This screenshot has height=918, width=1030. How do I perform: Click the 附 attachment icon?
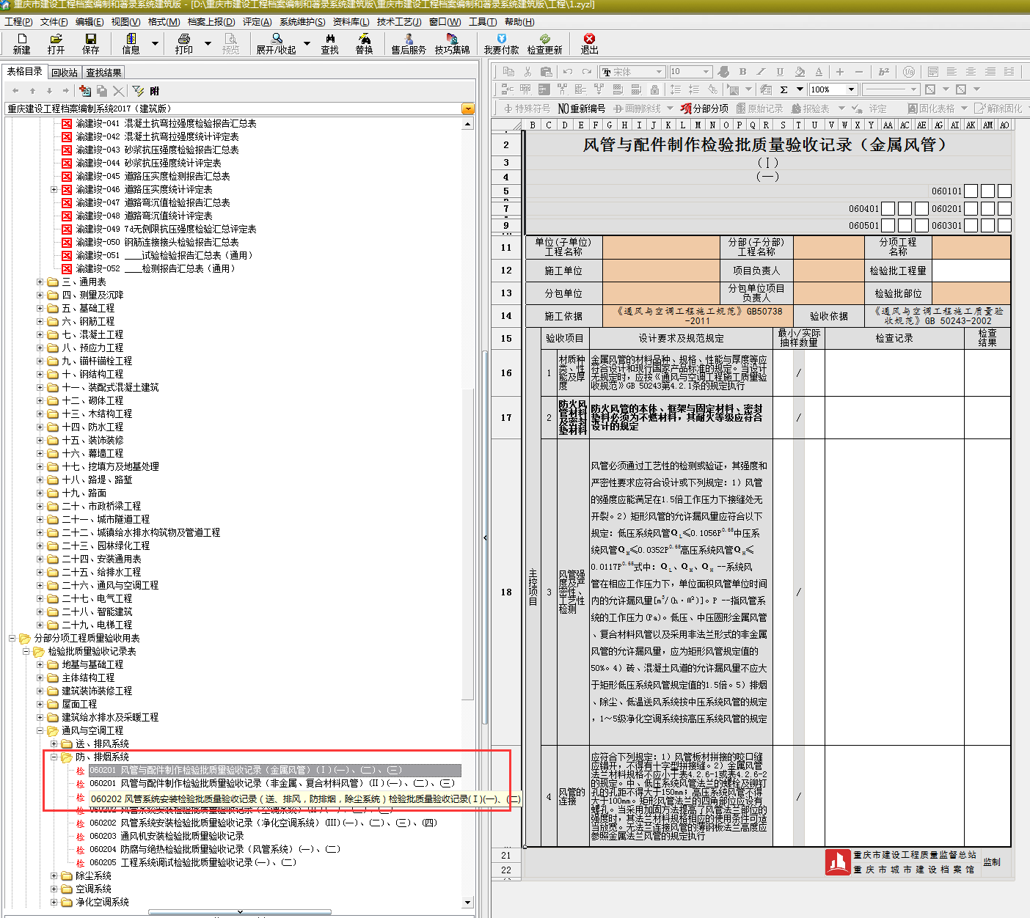coord(154,91)
